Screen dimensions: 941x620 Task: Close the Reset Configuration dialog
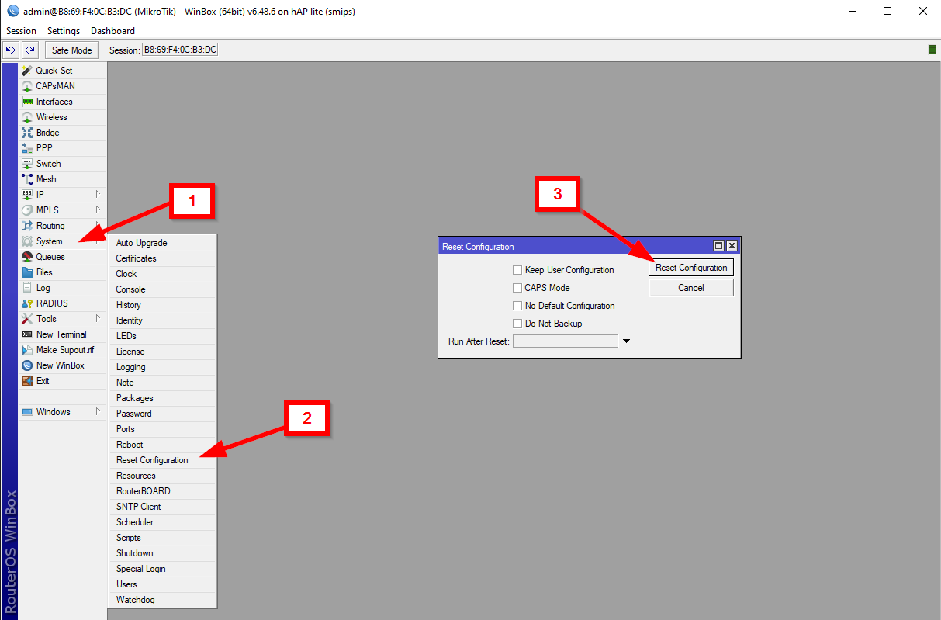(732, 246)
